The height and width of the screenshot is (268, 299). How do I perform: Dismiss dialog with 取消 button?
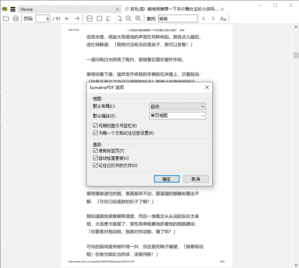pyautogui.click(x=195, y=179)
